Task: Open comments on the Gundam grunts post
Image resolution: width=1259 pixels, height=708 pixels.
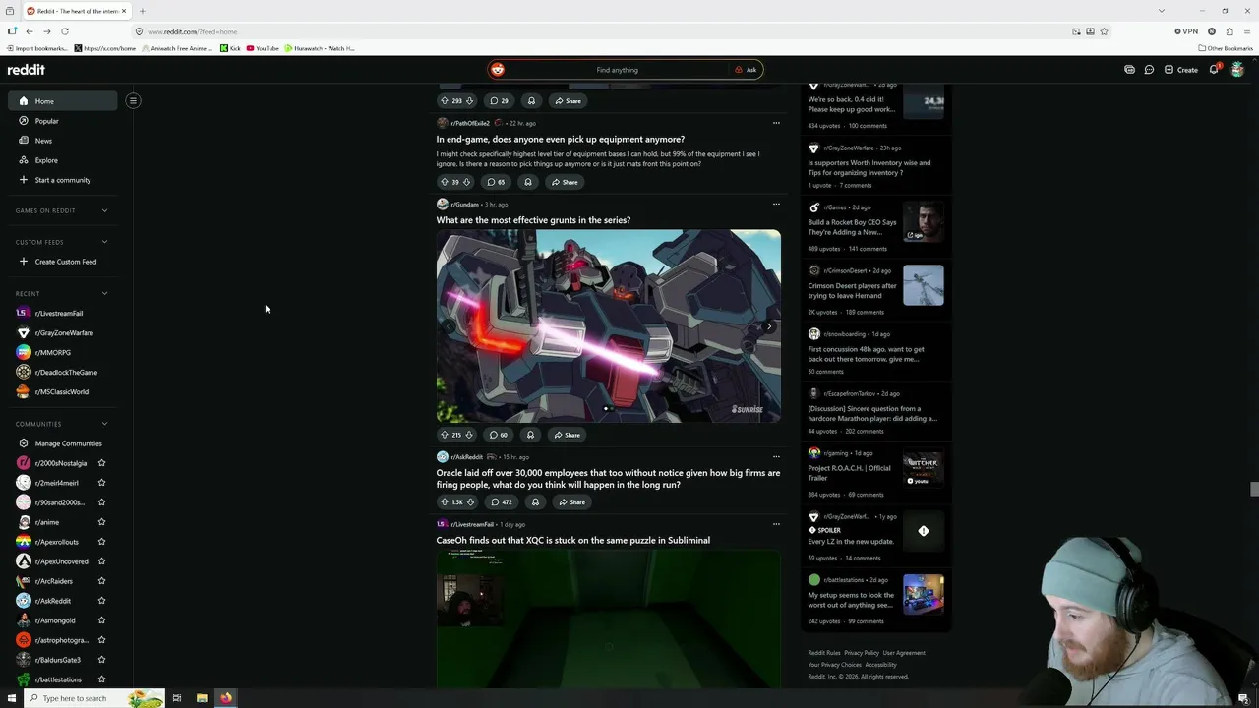Action: click(499, 435)
